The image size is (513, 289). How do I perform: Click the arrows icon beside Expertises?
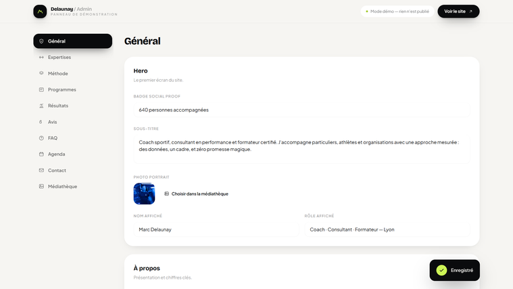click(x=41, y=58)
